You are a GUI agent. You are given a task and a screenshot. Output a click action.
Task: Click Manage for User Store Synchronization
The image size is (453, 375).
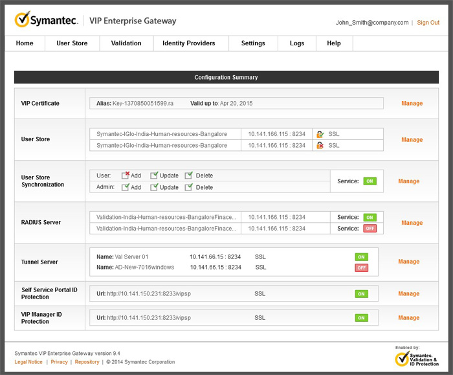coord(409,181)
